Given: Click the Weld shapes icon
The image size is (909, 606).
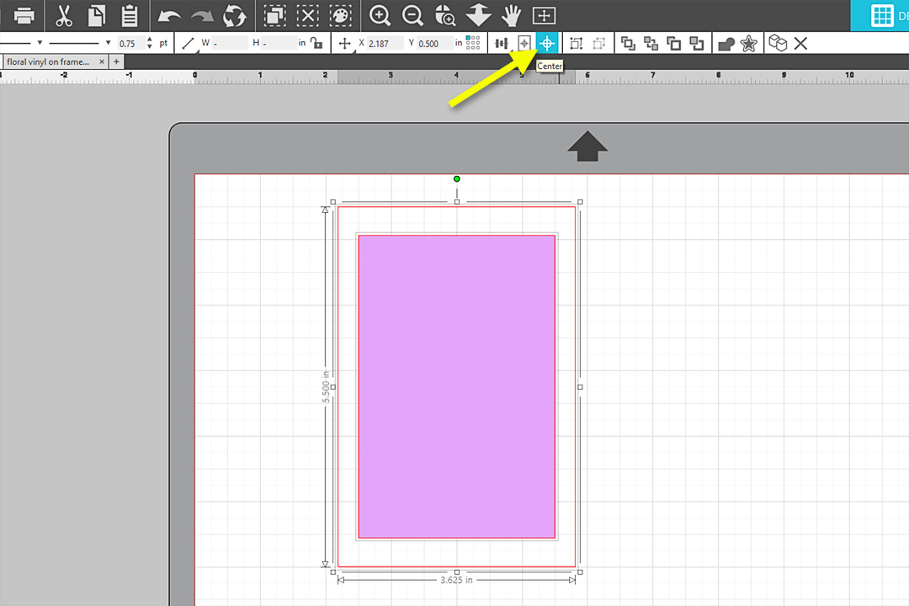Looking at the screenshot, I should coord(726,44).
